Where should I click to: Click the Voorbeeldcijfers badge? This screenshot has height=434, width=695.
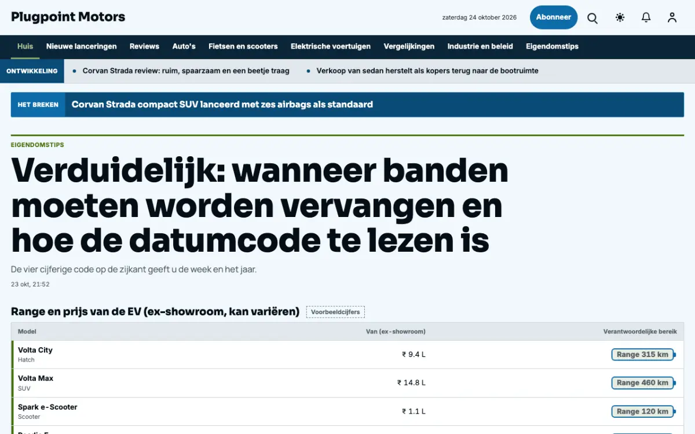point(335,312)
